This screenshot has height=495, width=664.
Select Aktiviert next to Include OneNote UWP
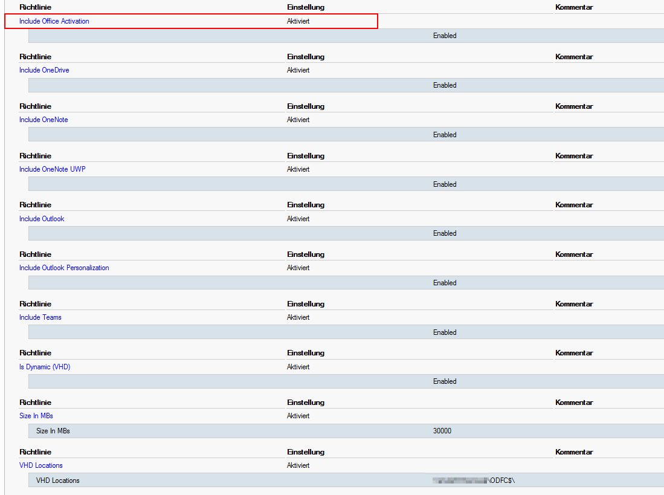coord(298,169)
